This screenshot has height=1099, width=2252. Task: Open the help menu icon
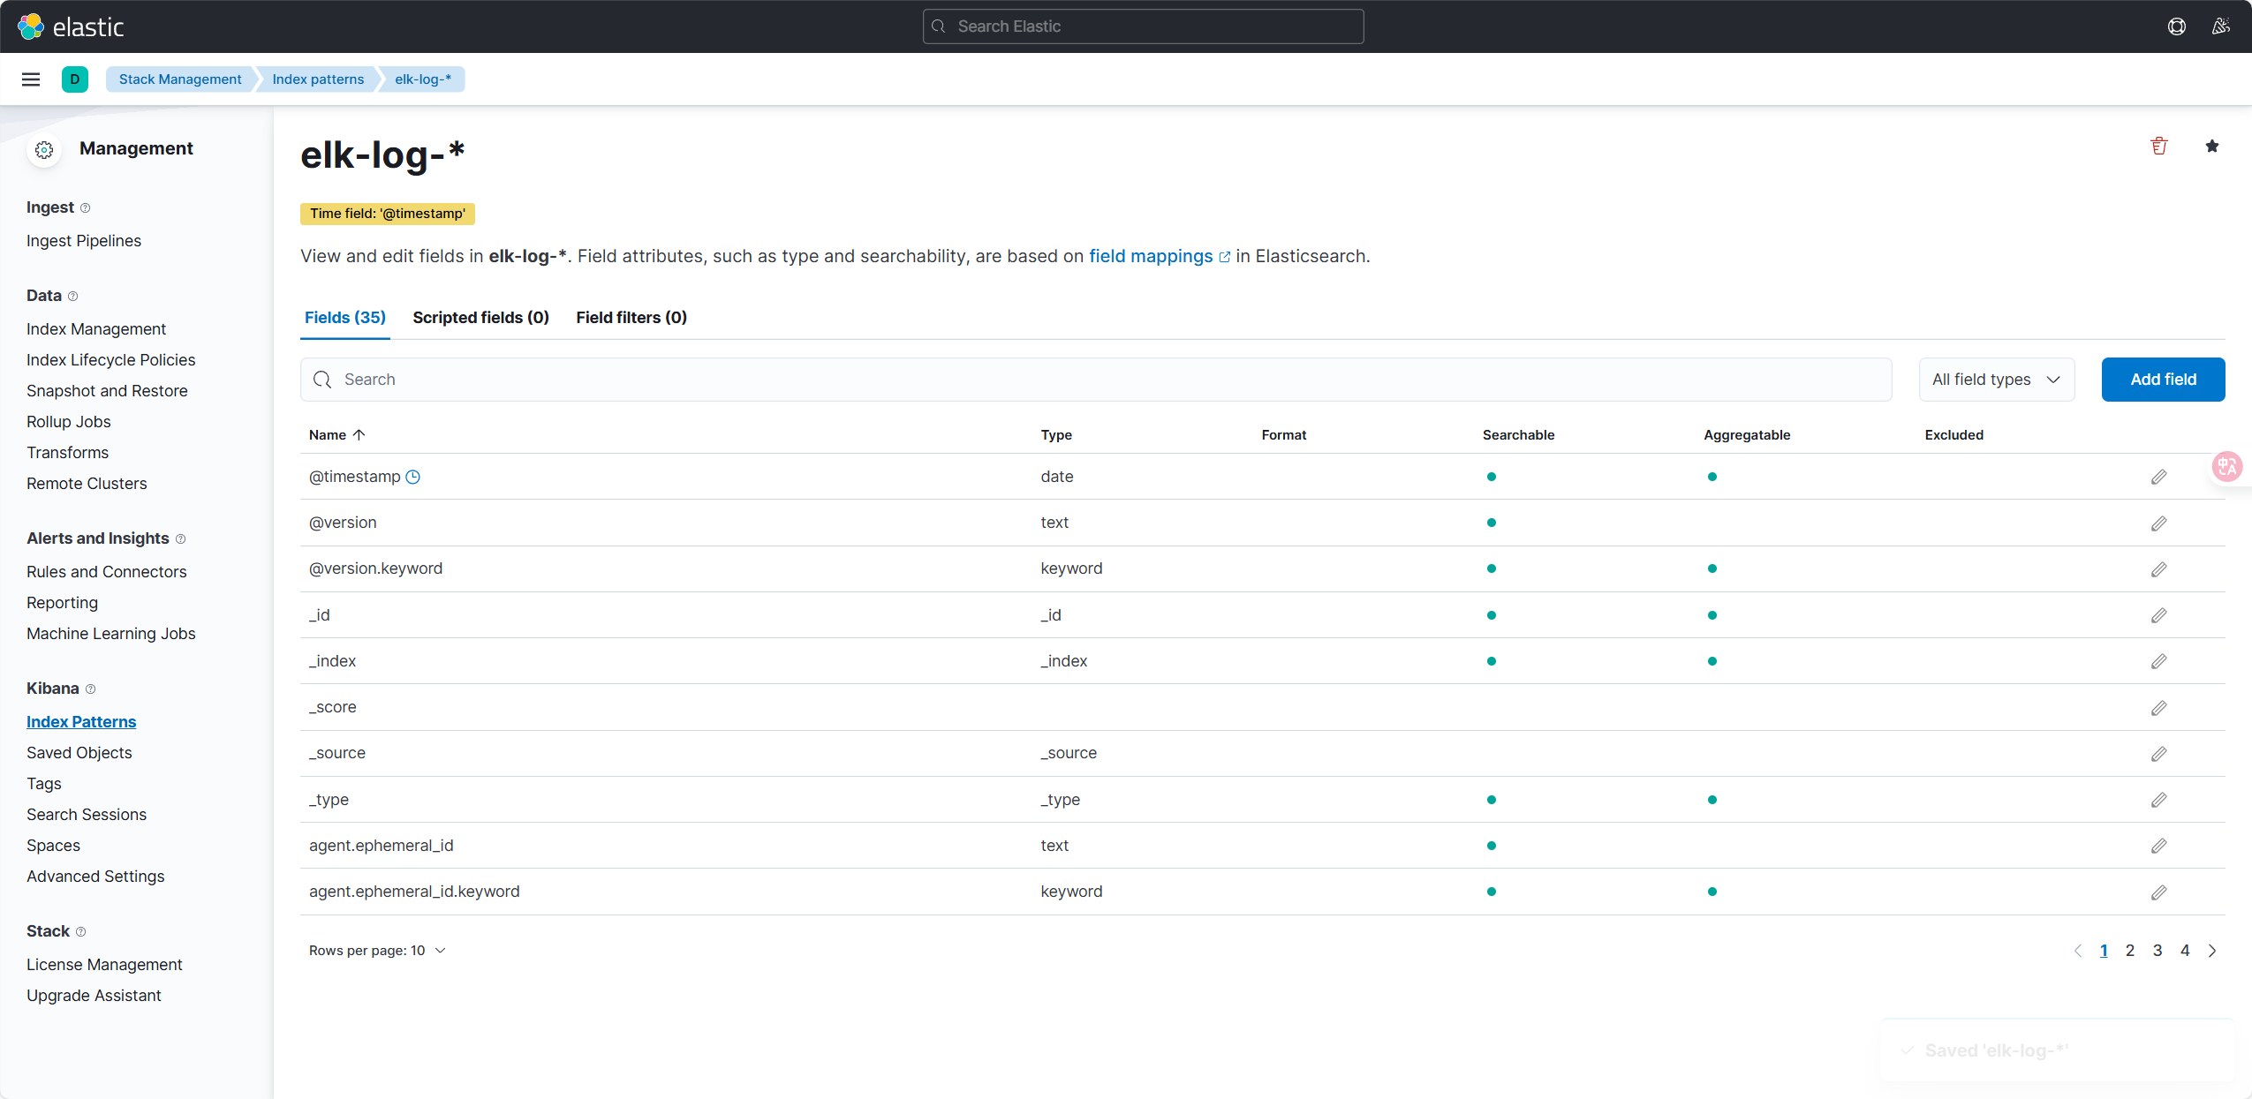coord(2177,26)
